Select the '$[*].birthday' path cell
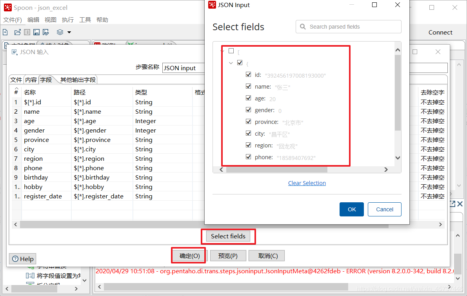 (x=102, y=178)
